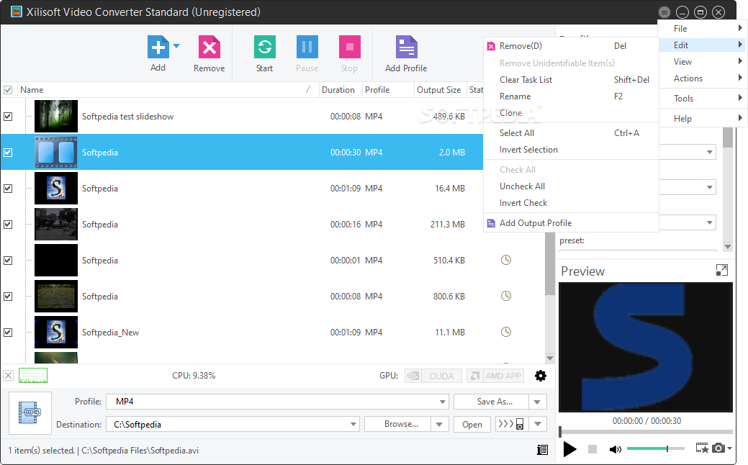Viewport: 748px width, 465px height.
Task: Open the main menu hamburger icon
Action: coord(664,12)
